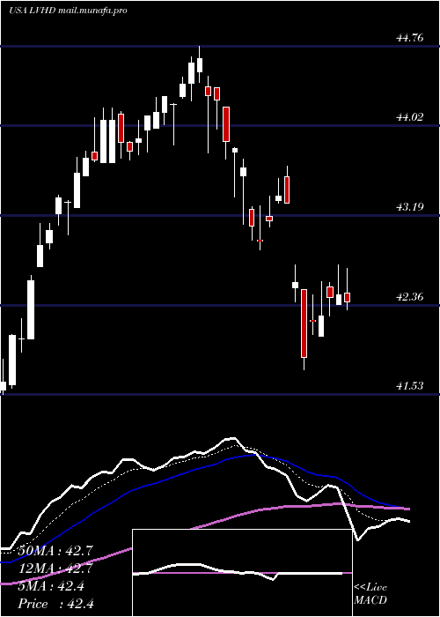Click the Price : 42.4 legend entry
The height and width of the screenshot is (617, 440).
click(x=55, y=604)
